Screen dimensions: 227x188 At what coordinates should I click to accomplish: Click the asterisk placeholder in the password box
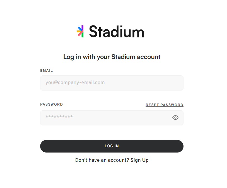pyautogui.click(x=59, y=117)
